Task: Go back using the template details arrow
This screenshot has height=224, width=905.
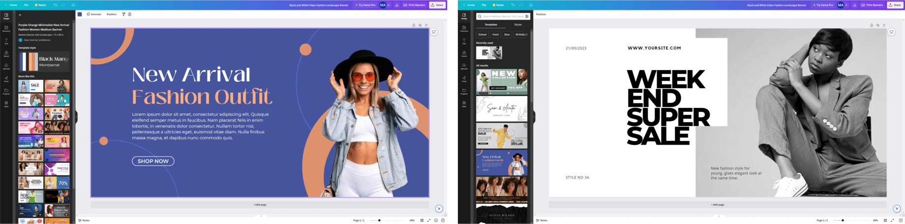Action: (x=20, y=15)
